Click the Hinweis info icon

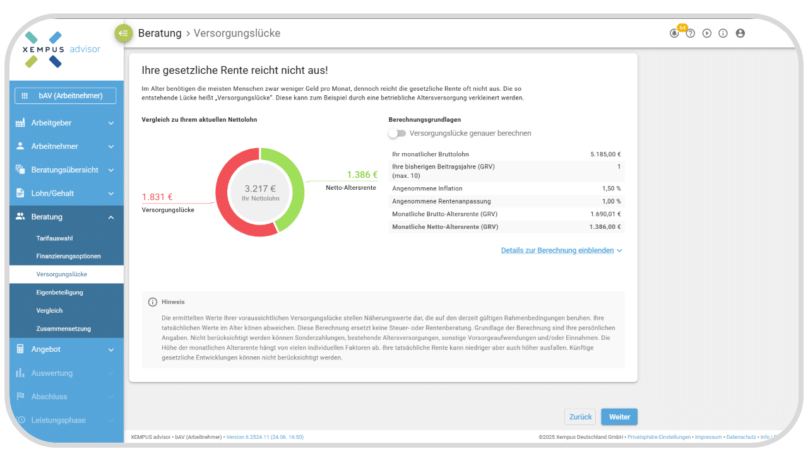pyautogui.click(x=152, y=302)
